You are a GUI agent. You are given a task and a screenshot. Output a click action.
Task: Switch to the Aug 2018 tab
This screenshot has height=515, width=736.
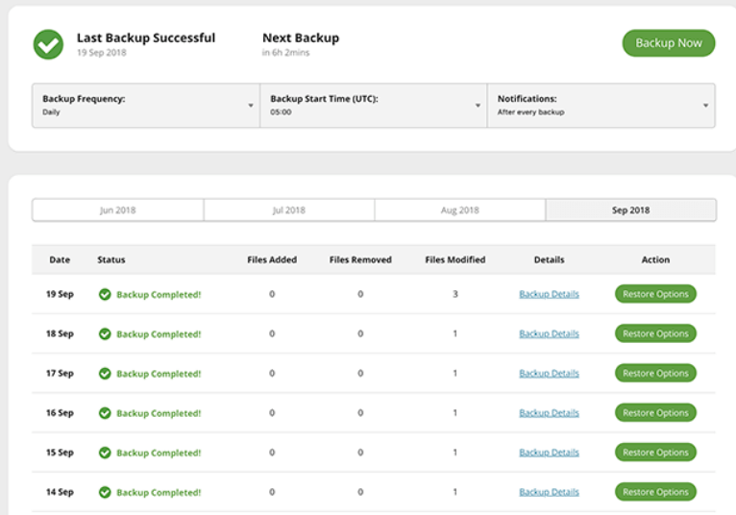(460, 210)
